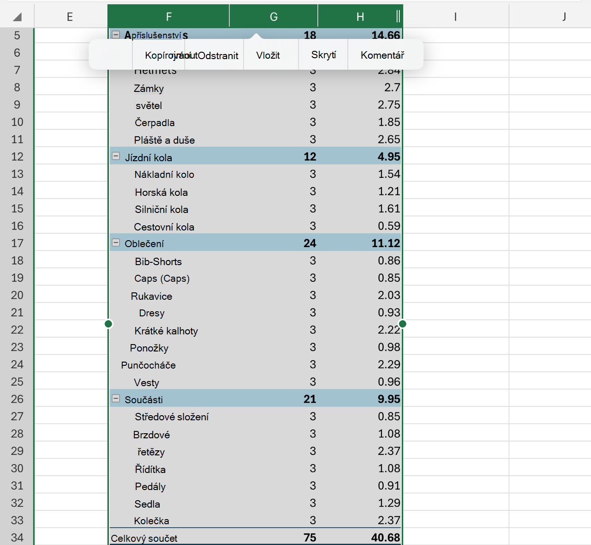Click the column H resize handle
Image resolution: width=591 pixels, height=545 pixels.
click(x=398, y=17)
